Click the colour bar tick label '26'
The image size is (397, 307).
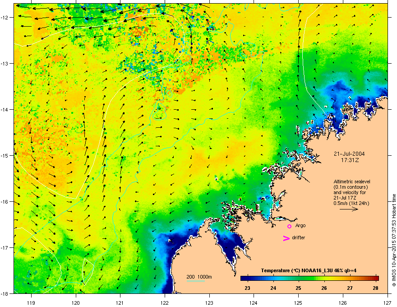click(324, 288)
